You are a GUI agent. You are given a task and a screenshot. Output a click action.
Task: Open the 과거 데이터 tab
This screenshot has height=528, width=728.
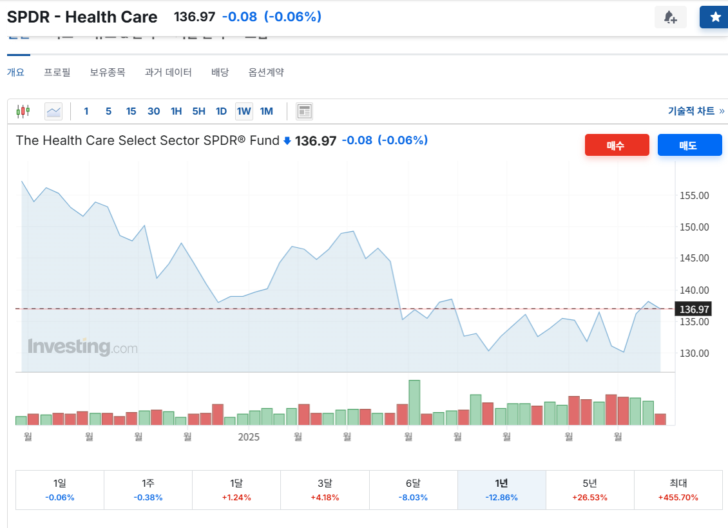[168, 72]
